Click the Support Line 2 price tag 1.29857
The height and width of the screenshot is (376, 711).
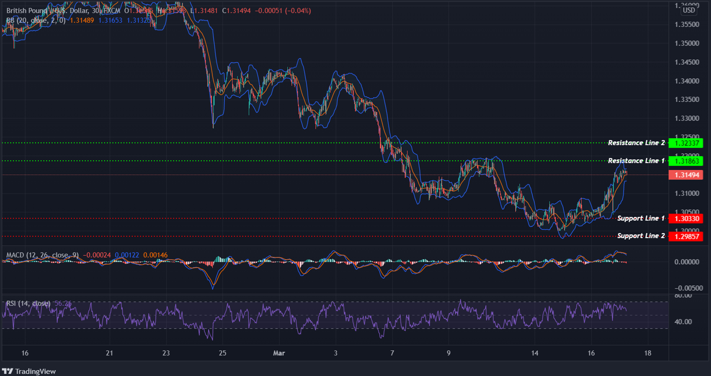tap(686, 236)
